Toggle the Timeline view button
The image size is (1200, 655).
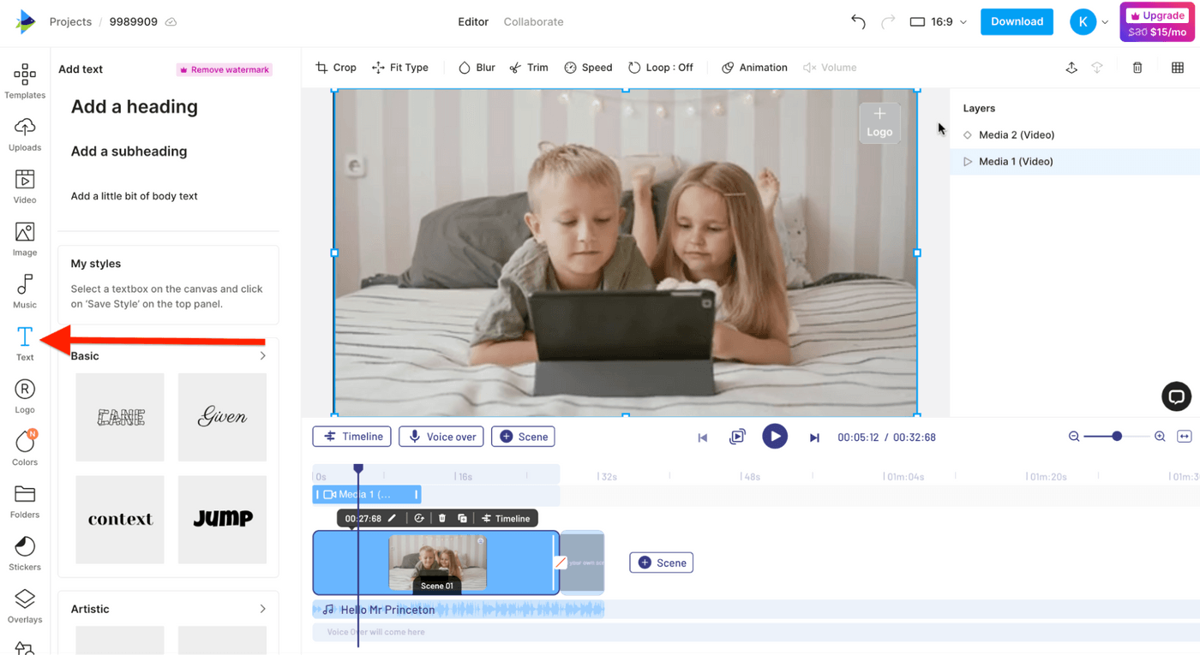click(x=352, y=437)
